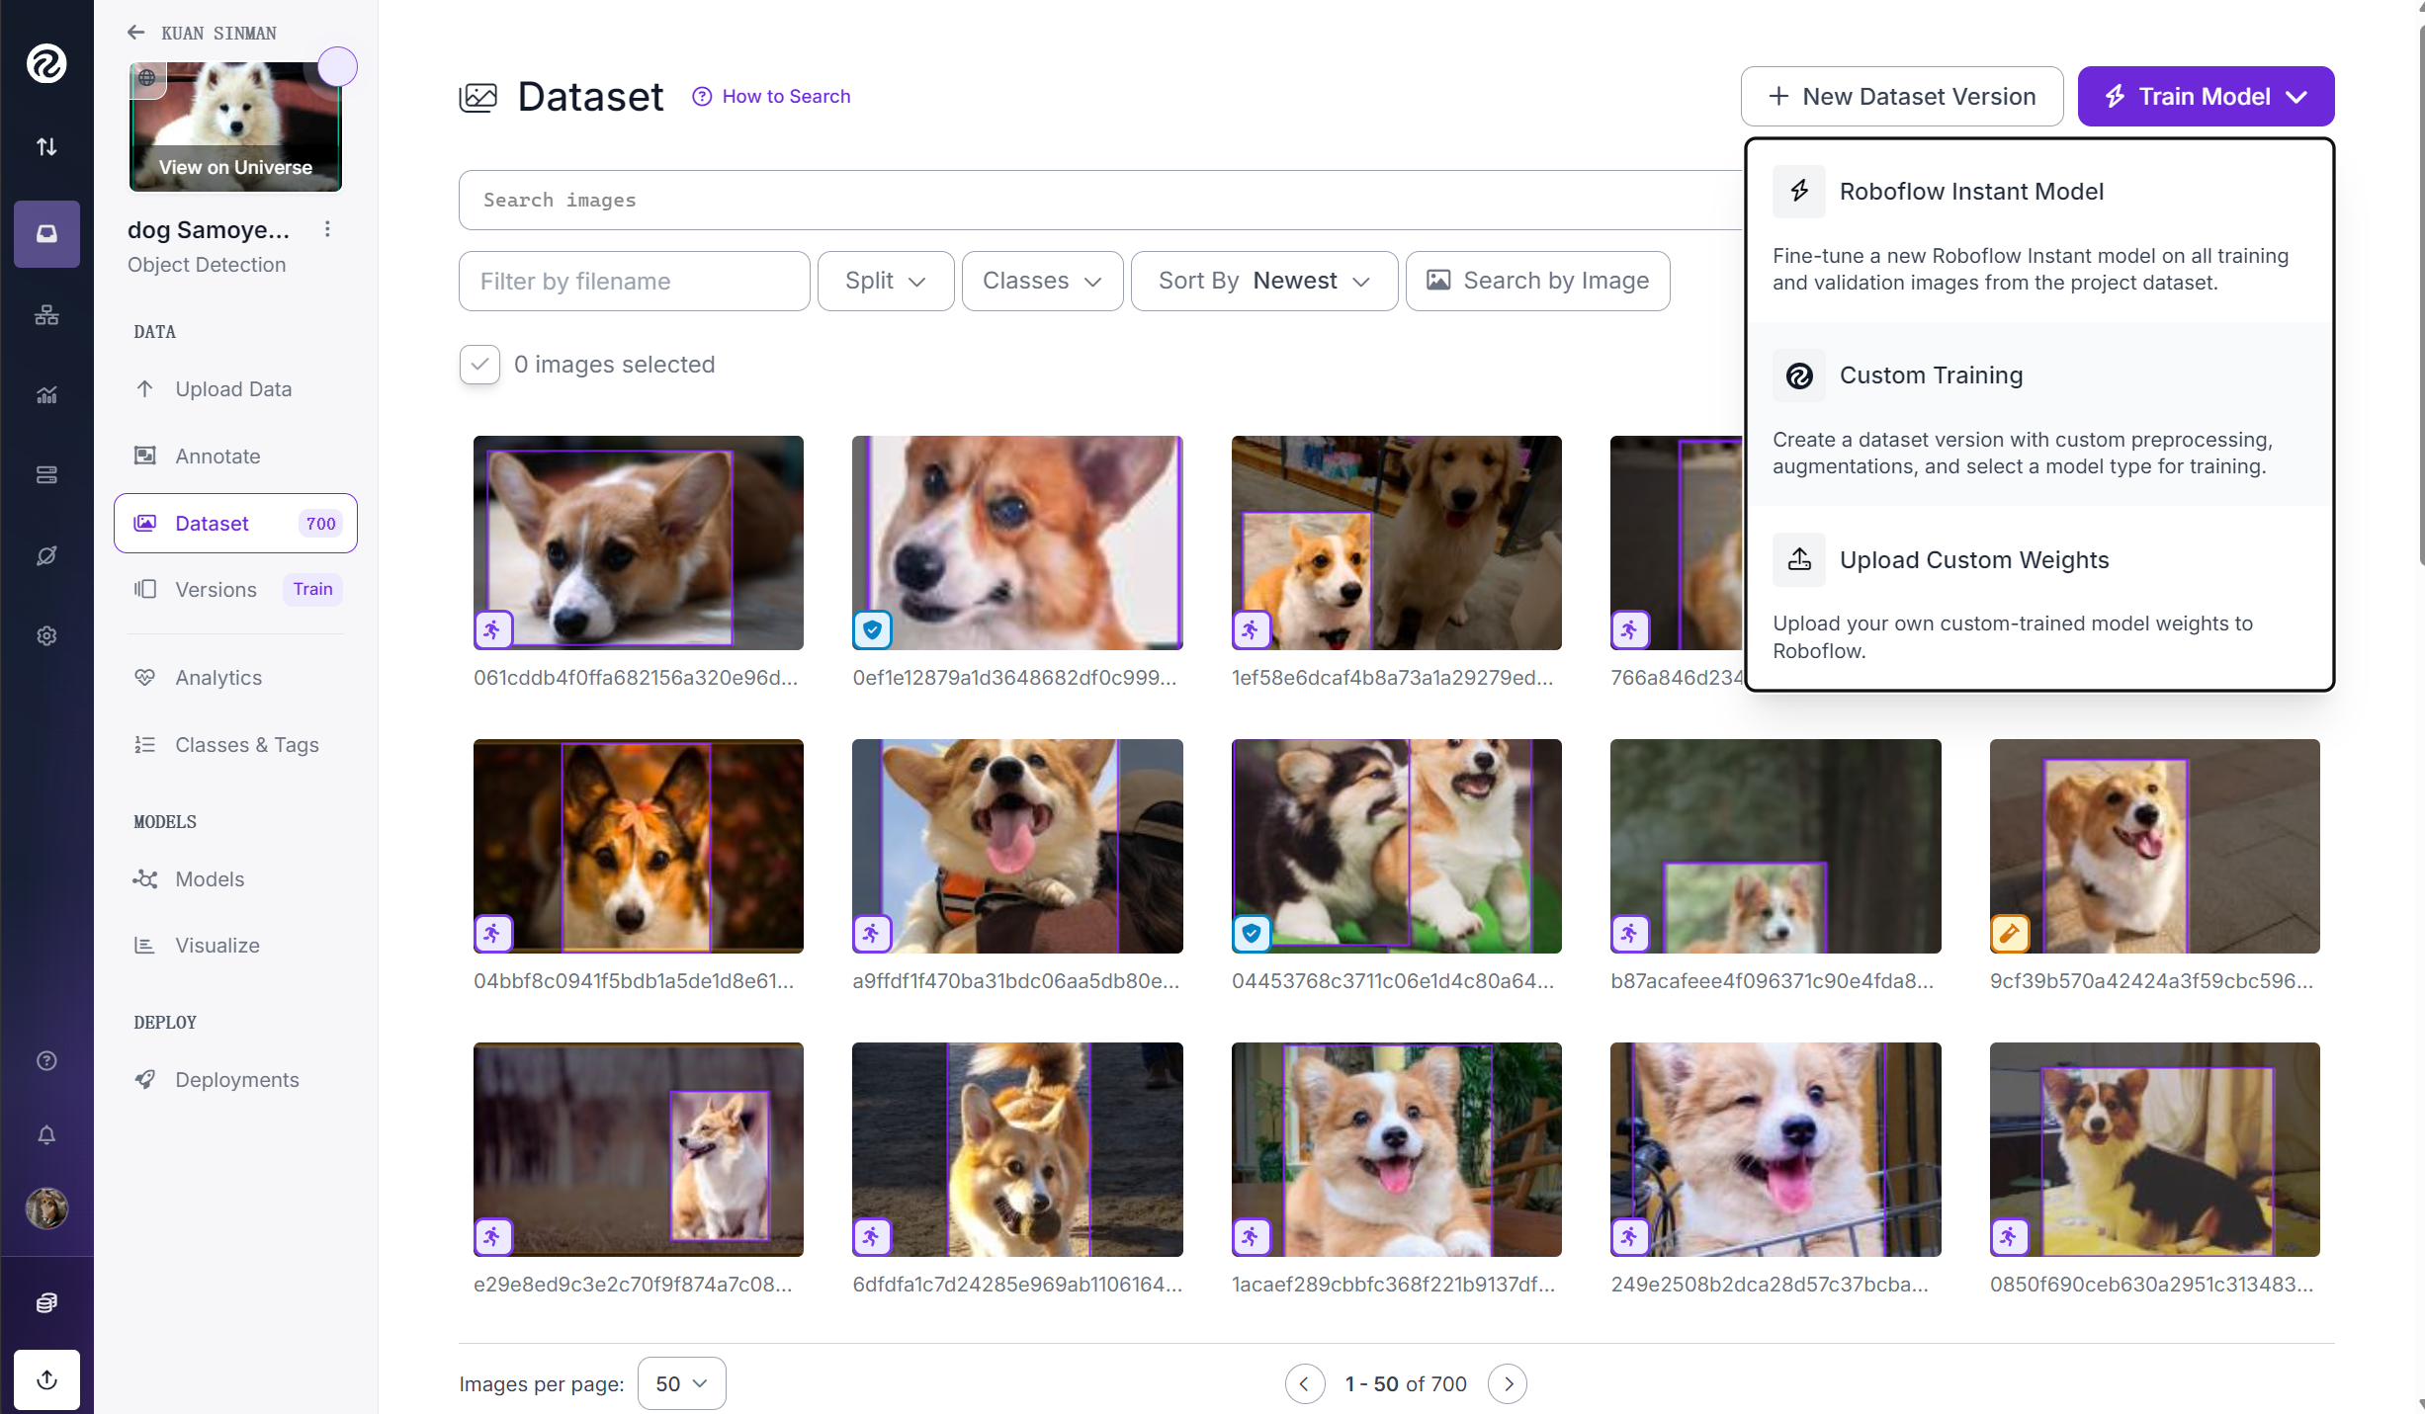The image size is (2425, 1414).
Task: Select Roboflow Instant Model option
Action: (x=1970, y=192)
